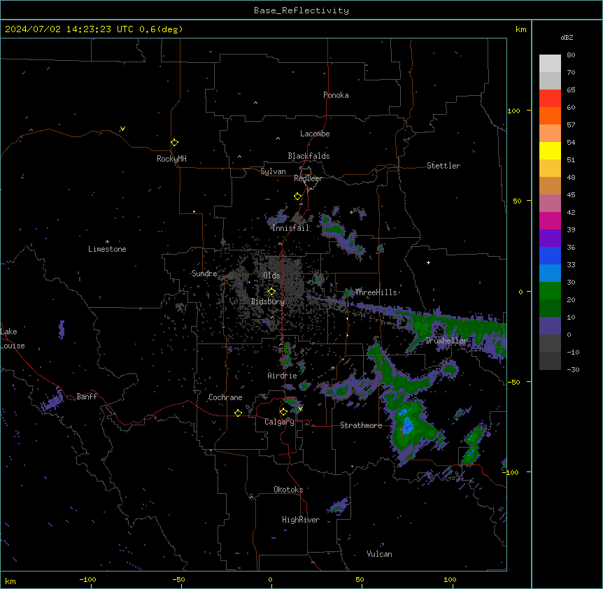Click the Drumheller town label
603x589 pixels.
(446, 341)
